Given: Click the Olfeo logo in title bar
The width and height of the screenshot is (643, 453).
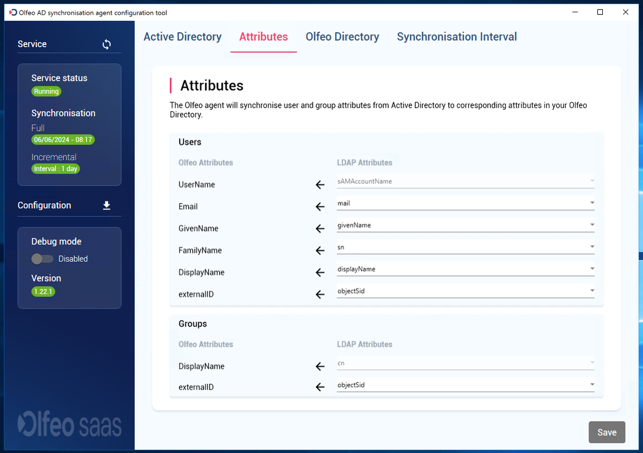Looking at the screenshot, I should click(x=13, y=13).
